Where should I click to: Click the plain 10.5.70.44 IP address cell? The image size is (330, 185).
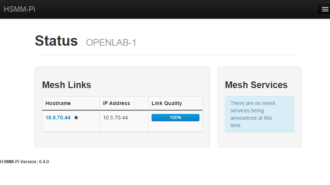click(115, 118)
